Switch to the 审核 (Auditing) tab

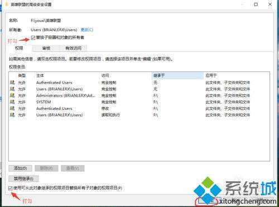coord(46,49)
